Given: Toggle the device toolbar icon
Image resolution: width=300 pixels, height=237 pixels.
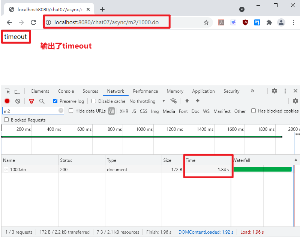Looking at the screenshot, I should tap(17, 91).
